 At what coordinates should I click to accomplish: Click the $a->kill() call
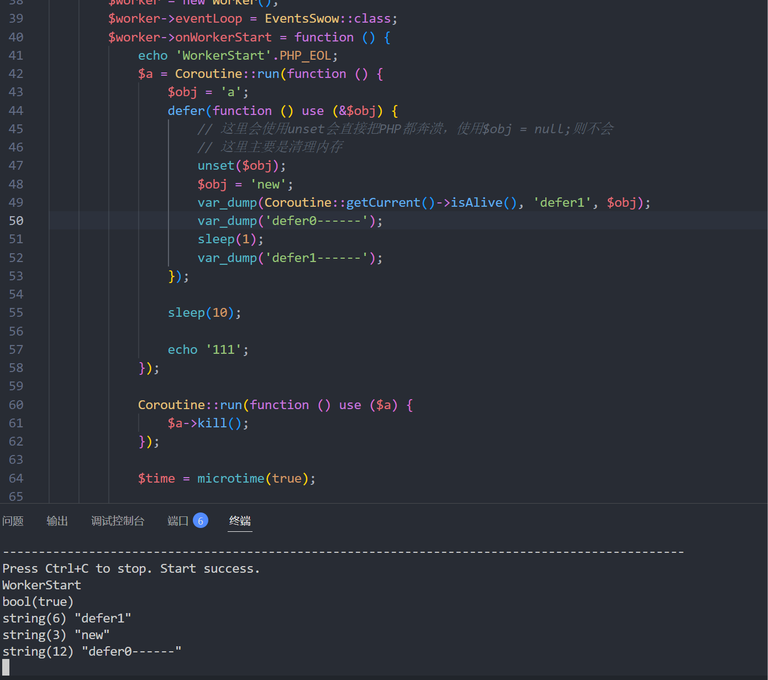pyautogui.click(x=208, y=423)
